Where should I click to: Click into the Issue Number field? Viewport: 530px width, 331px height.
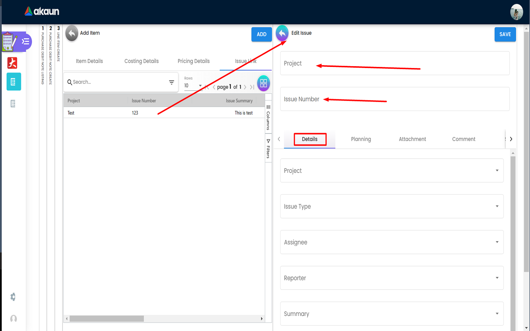click(x=395, y=99)
